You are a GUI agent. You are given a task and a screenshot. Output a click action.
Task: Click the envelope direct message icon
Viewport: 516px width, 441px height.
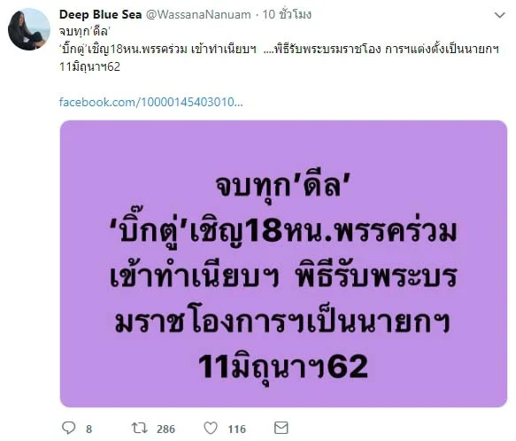pyautogui.click(x=281, y=428)
